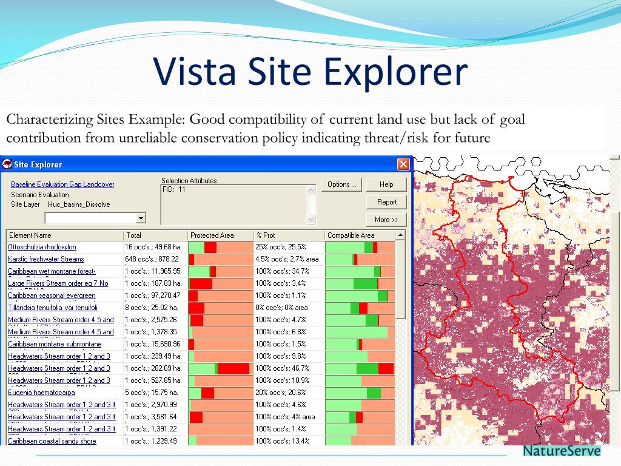Close the Site Explorer window
The width and height of the screenshot is (621, 466).
click(403, 164)
